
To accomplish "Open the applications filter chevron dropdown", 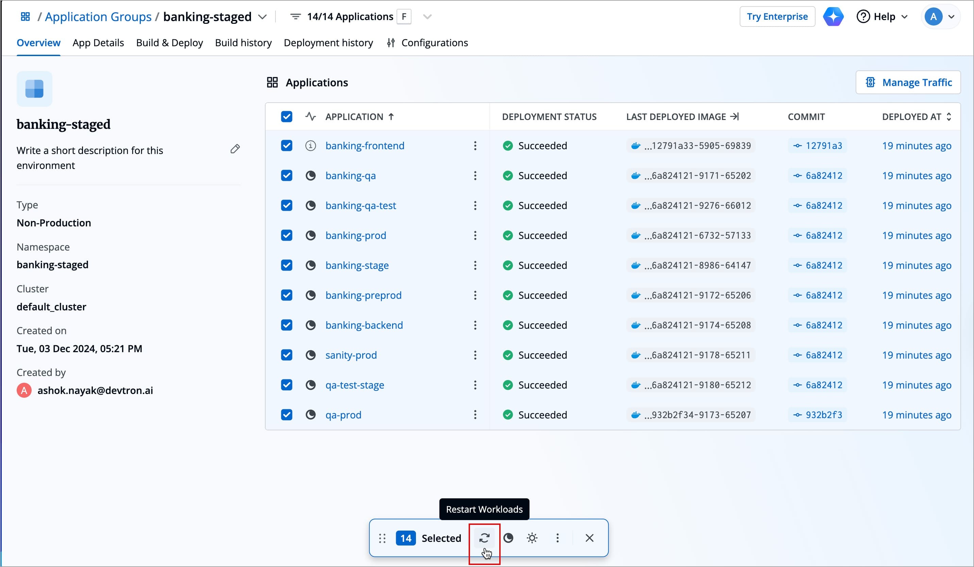I will (427, 17).
